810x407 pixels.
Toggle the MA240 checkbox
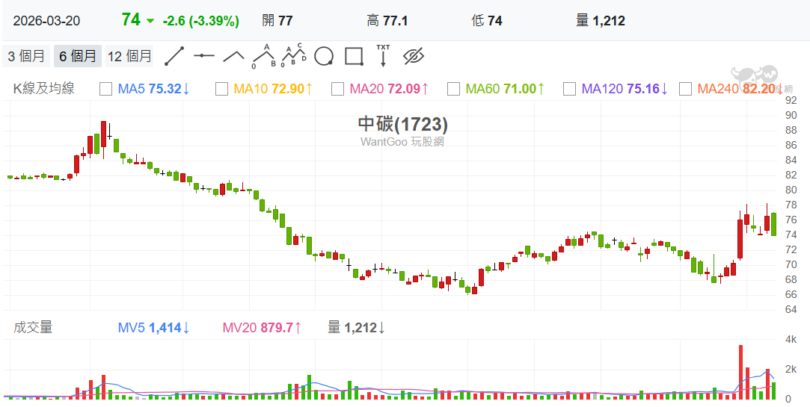coord(685,89)
